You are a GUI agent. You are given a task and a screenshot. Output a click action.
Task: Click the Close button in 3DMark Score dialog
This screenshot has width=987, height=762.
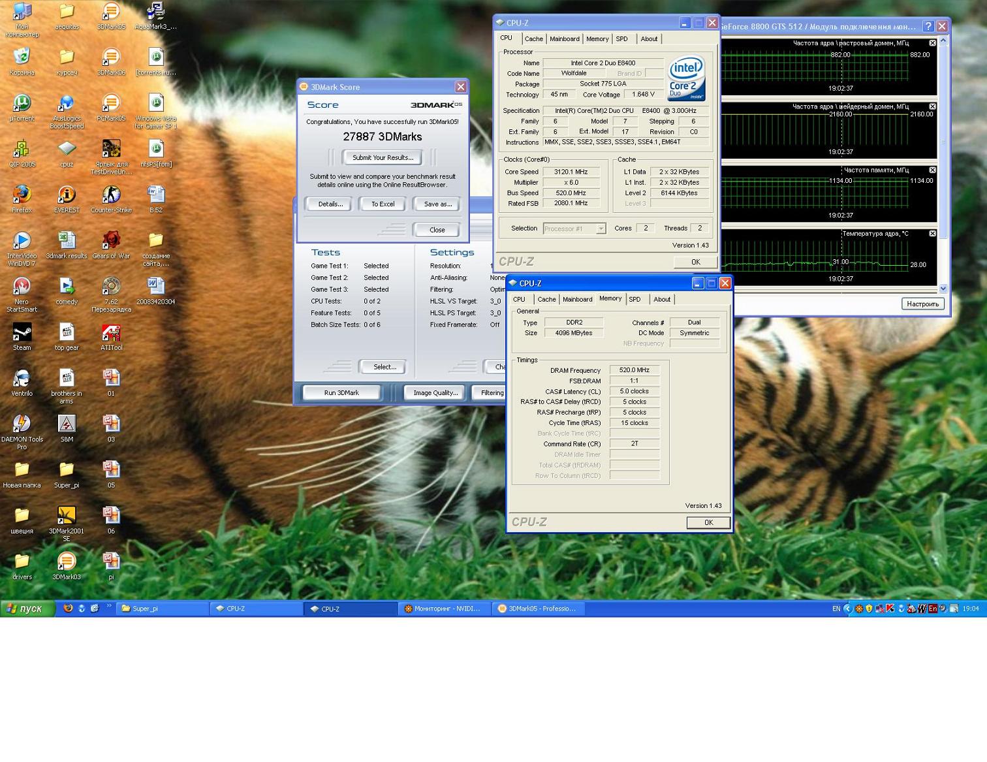(x=437, y=230)
